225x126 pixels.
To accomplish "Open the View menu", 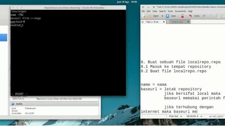I will tap(155, 11).
